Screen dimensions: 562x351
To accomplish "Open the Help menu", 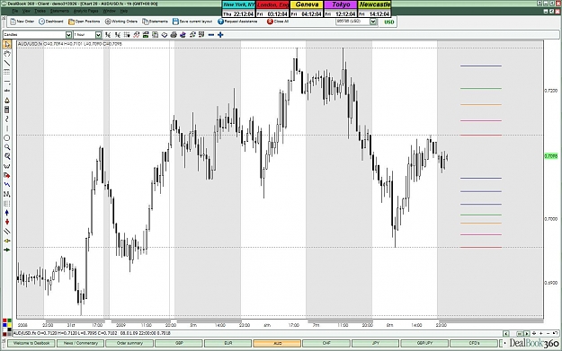I will 124,11.
